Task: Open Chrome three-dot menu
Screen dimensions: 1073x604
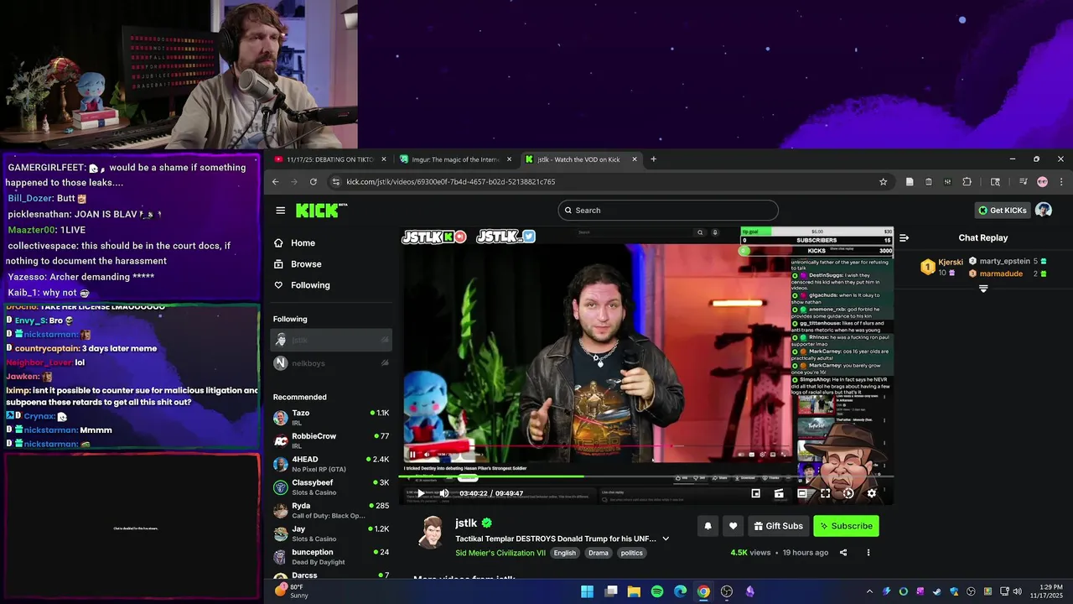Action: 1060,182
